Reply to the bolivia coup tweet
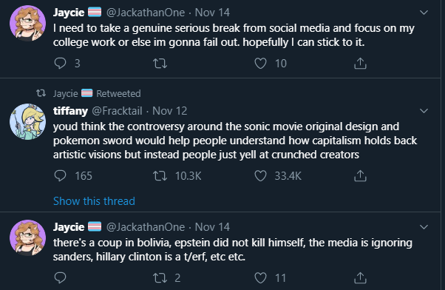The image size is (445, 290). tap(60, 277)
